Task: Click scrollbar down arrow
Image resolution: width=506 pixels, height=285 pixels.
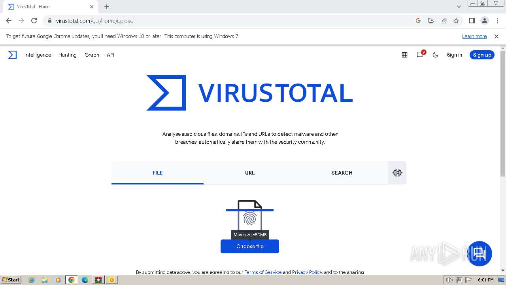Action: coord(503,270)
